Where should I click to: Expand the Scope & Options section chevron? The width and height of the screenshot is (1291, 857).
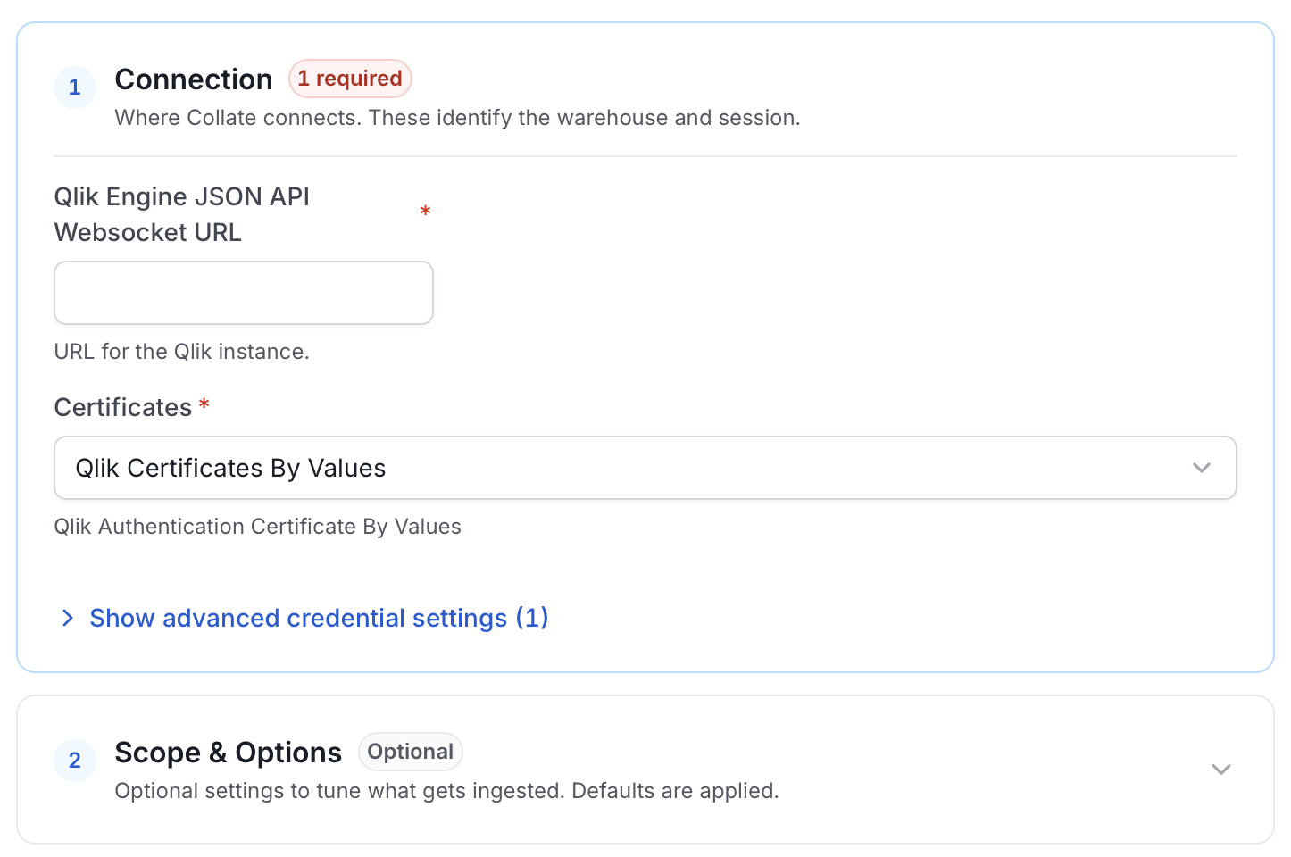coord(1221,770)
